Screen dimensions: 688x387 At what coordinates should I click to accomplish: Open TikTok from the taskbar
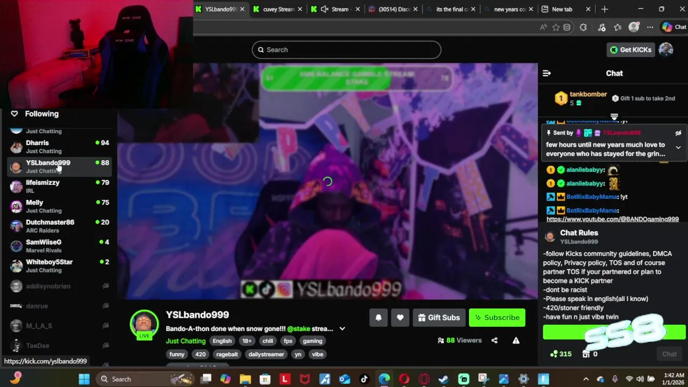click(x=364, y=379)
